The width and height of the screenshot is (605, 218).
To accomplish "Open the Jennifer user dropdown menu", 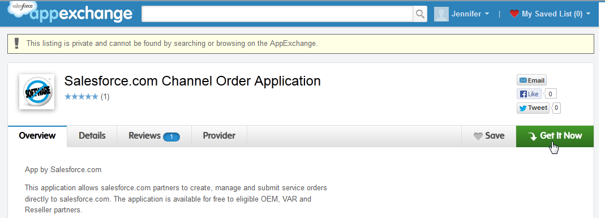I will [470, 14].
